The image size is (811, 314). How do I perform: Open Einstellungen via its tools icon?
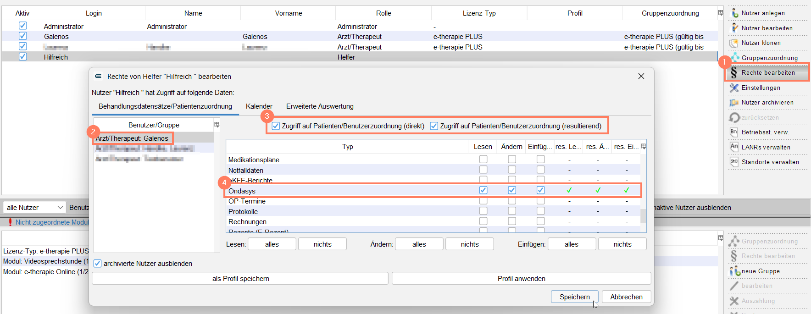click(734, 88)
